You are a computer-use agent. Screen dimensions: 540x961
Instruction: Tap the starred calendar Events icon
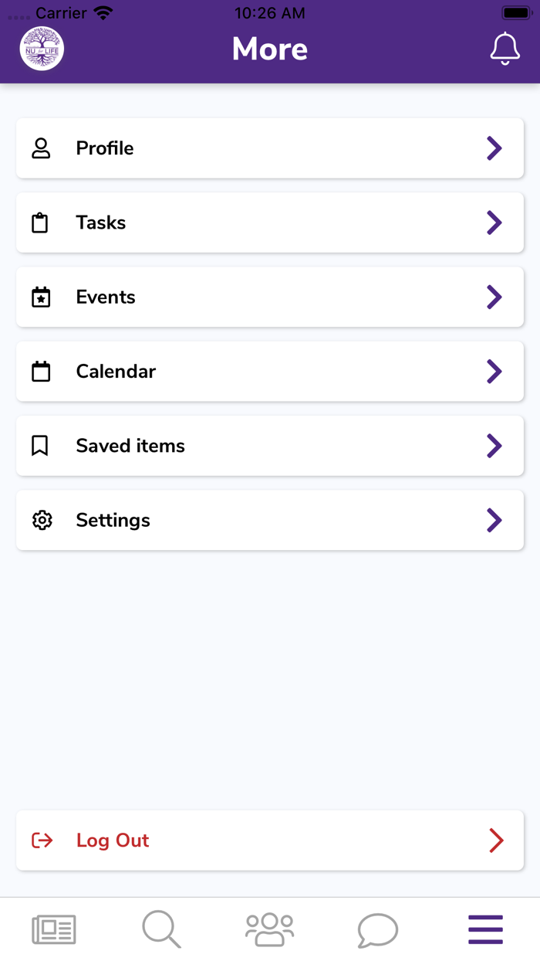point(41,297)
